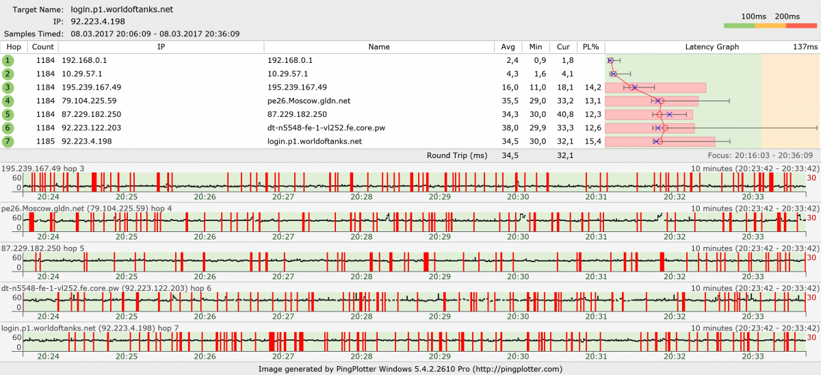Image resolution: width=821 pixels, height=375 pixels.
Task: Select the hop 2 number circle
Action: pyautogui.click(x=8, y=74)
